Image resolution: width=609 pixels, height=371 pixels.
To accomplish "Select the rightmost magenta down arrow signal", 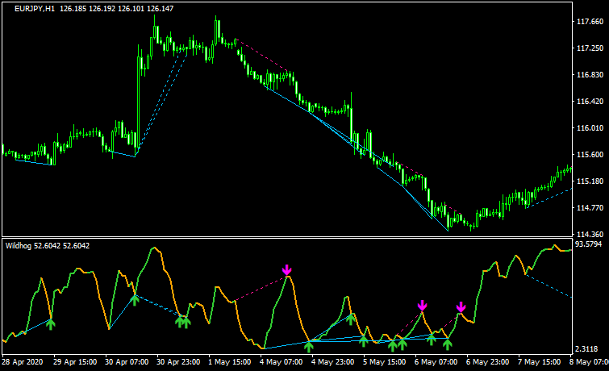I will coord(461,306).
